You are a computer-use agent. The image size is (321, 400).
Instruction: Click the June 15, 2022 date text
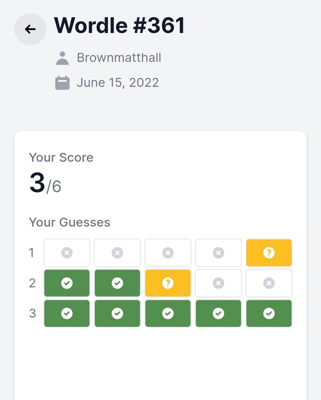point(118,83)
